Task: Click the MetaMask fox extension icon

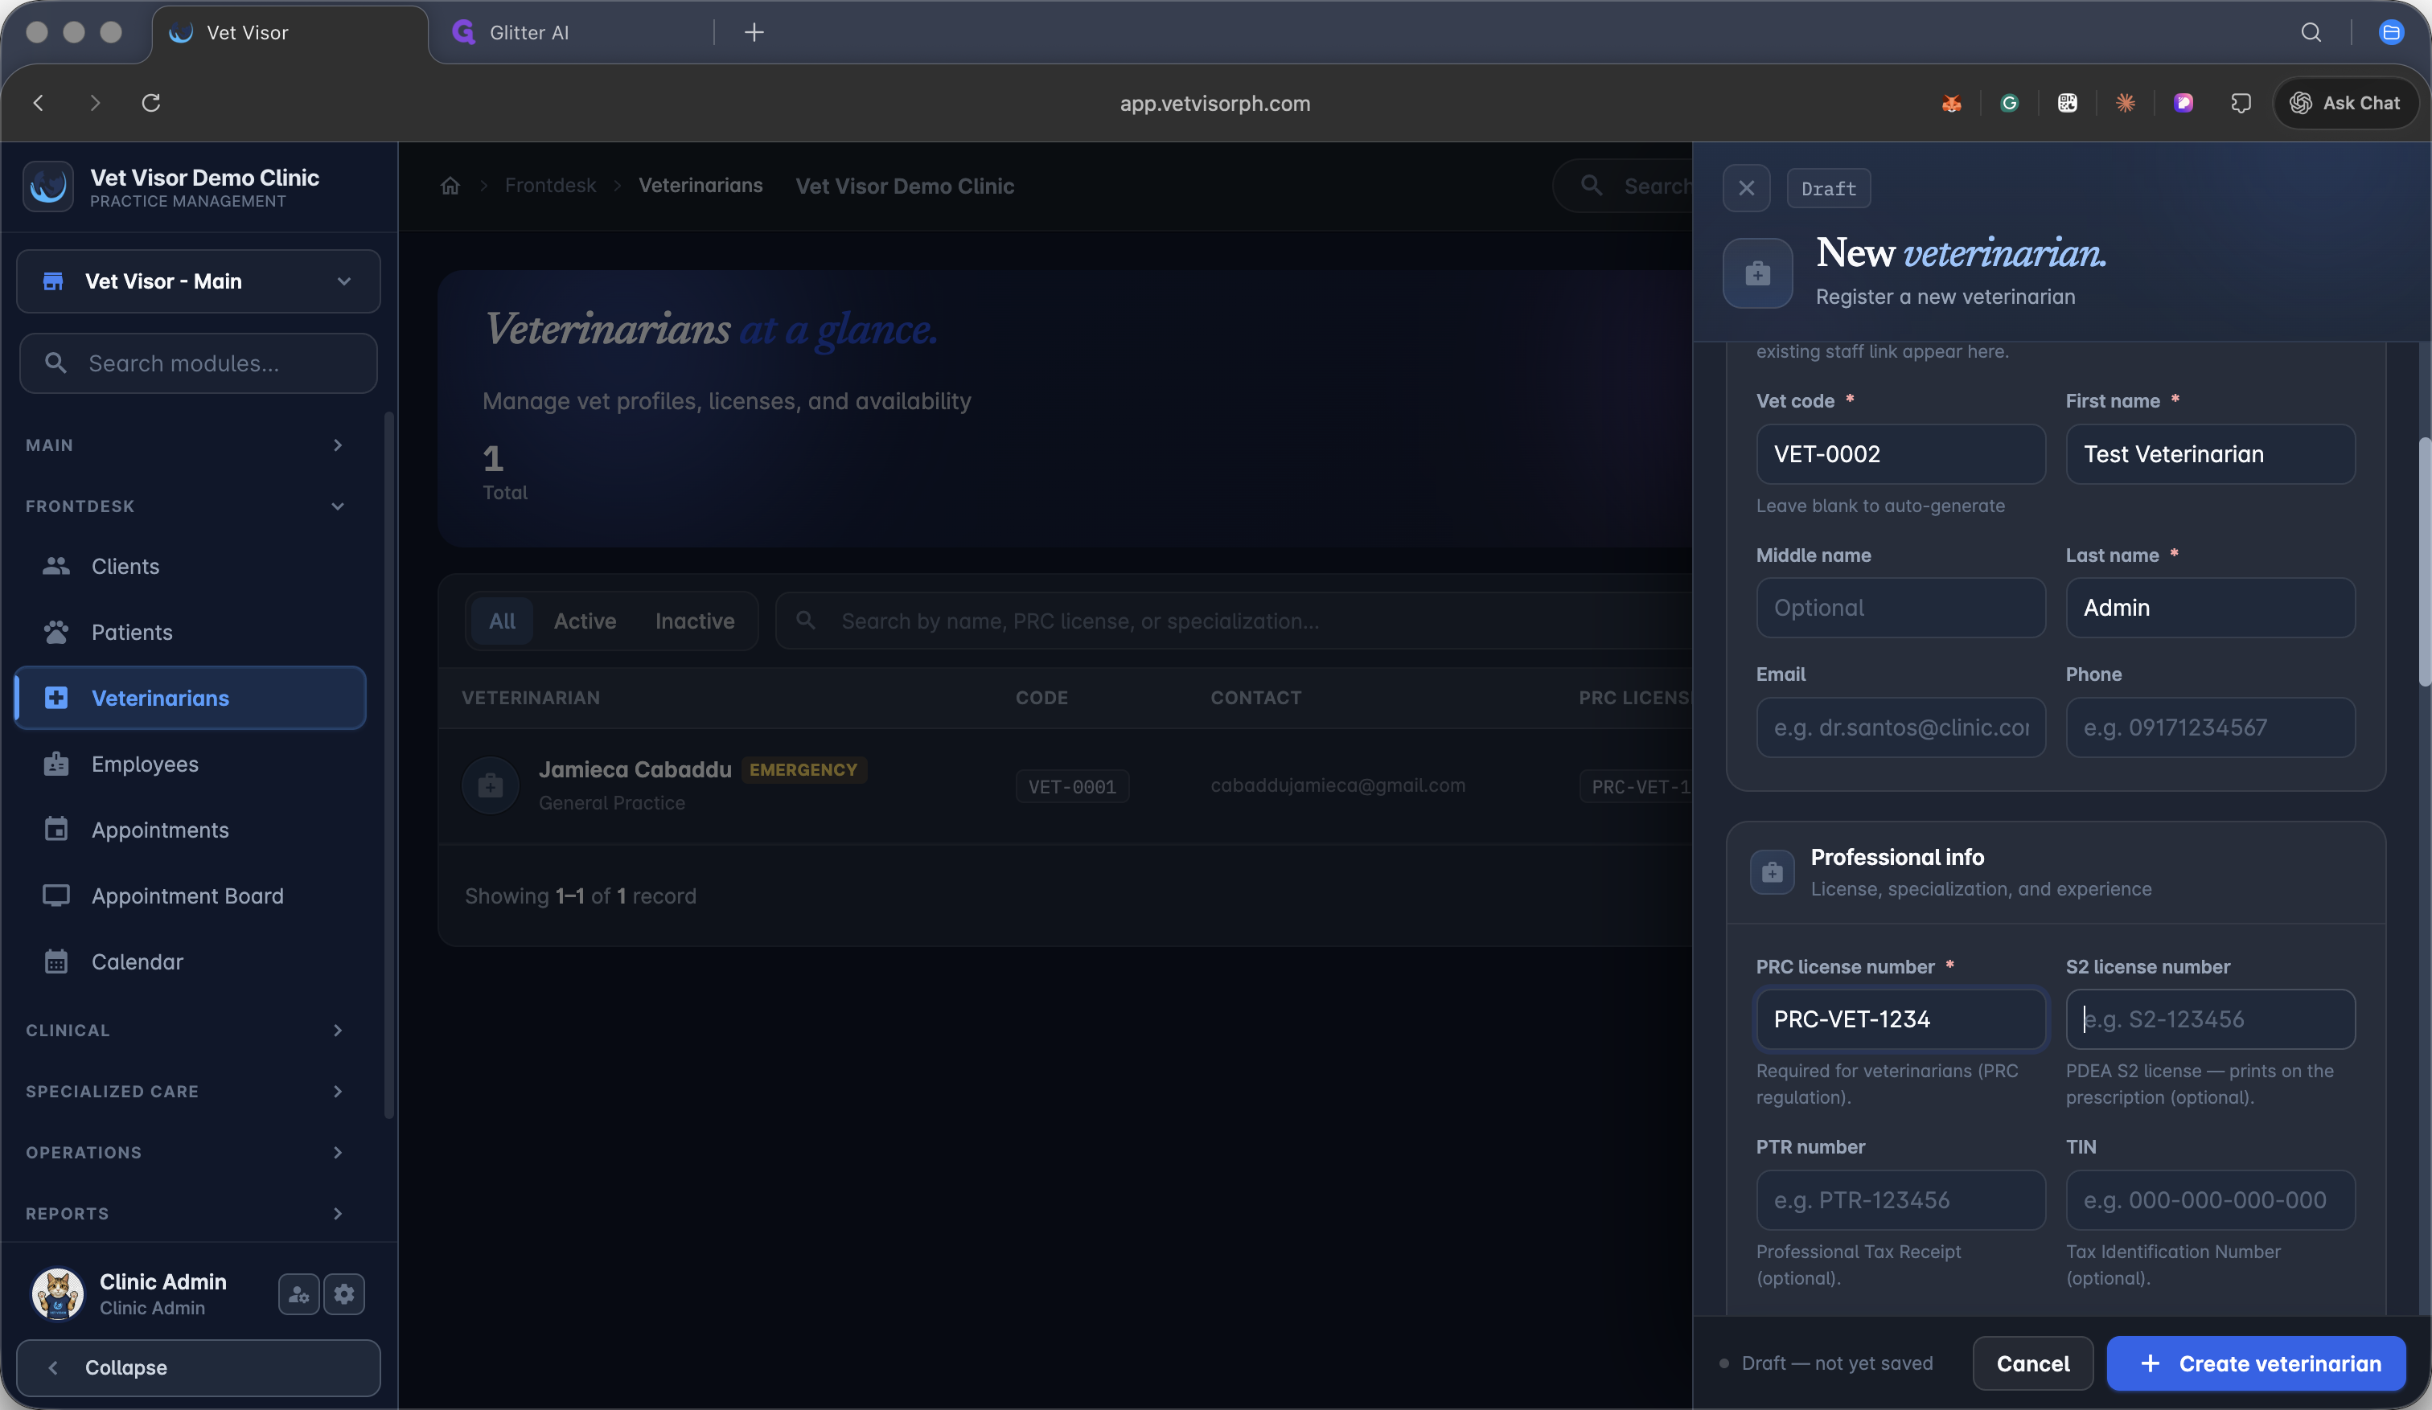Action: pos(1951,102)
